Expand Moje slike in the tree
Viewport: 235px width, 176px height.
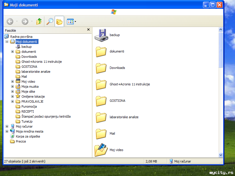(12, 91)
